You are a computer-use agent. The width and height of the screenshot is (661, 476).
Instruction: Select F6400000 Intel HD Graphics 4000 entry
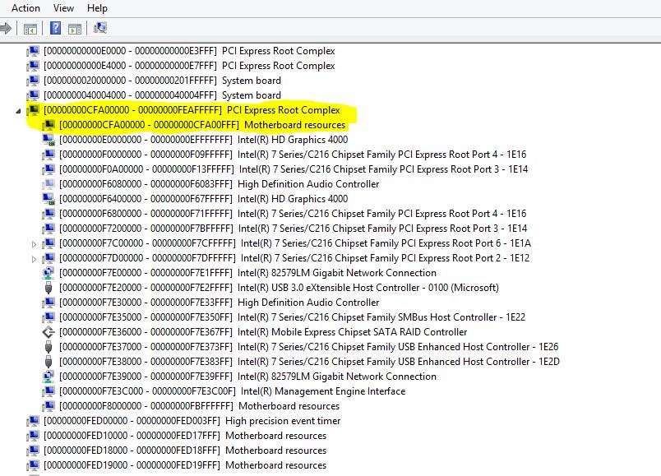203,199
